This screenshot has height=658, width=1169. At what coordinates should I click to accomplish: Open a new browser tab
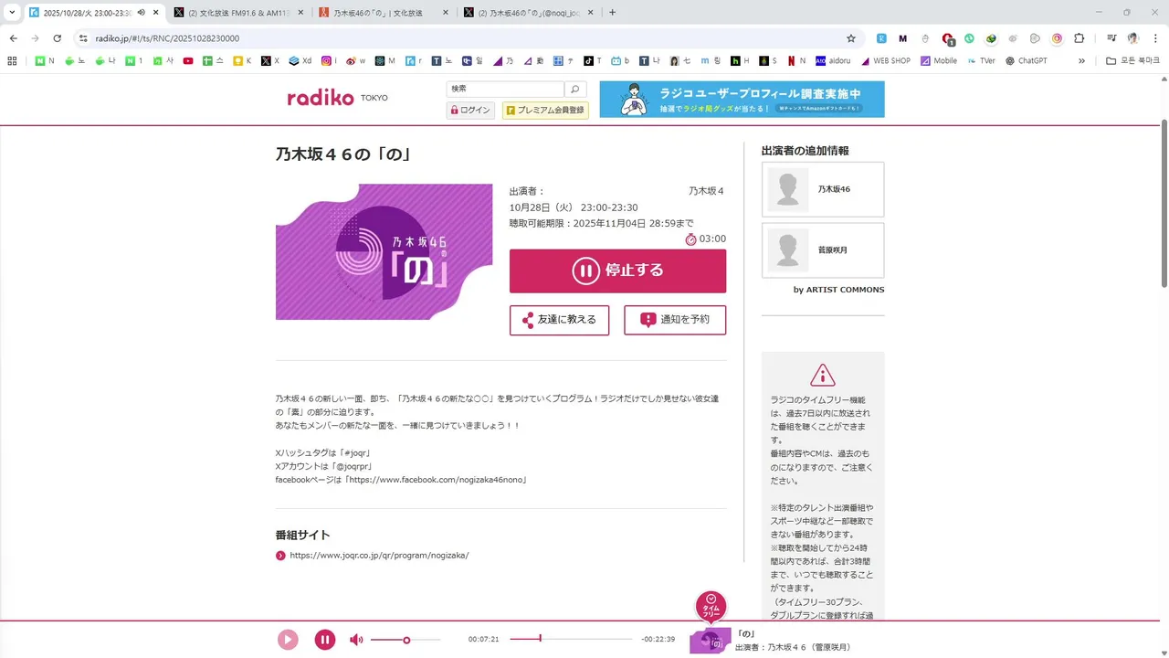tap(612, 13)
